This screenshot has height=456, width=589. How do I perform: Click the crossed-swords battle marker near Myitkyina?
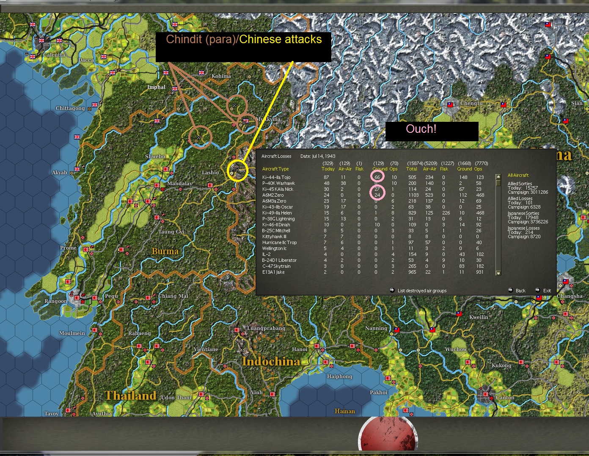tap(244, 122)
